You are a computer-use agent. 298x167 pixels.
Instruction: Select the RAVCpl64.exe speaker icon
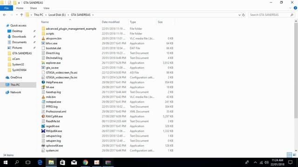click(x=43, y=116)
